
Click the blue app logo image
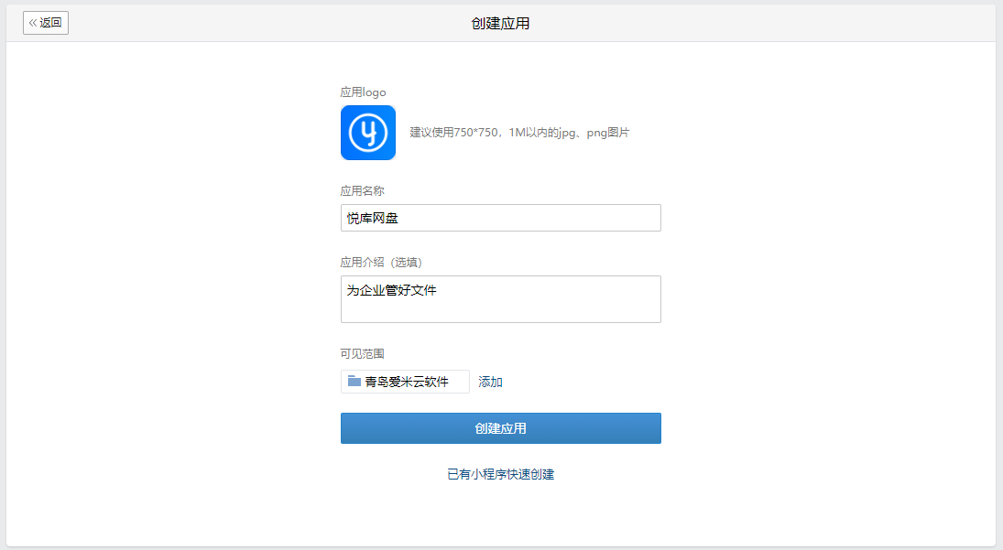368,133
